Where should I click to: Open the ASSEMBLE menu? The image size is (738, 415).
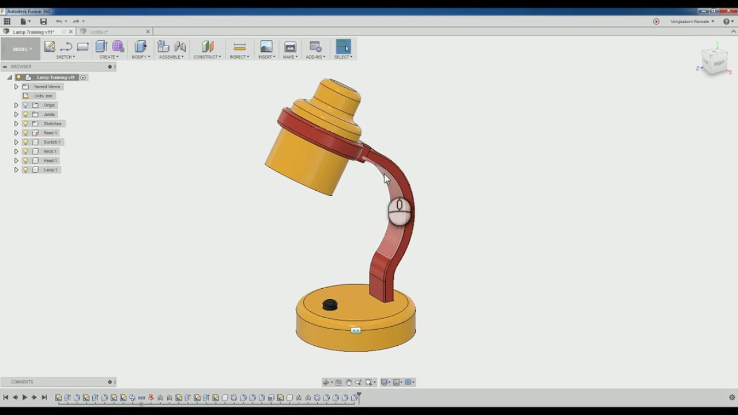[x=171, y=57]
